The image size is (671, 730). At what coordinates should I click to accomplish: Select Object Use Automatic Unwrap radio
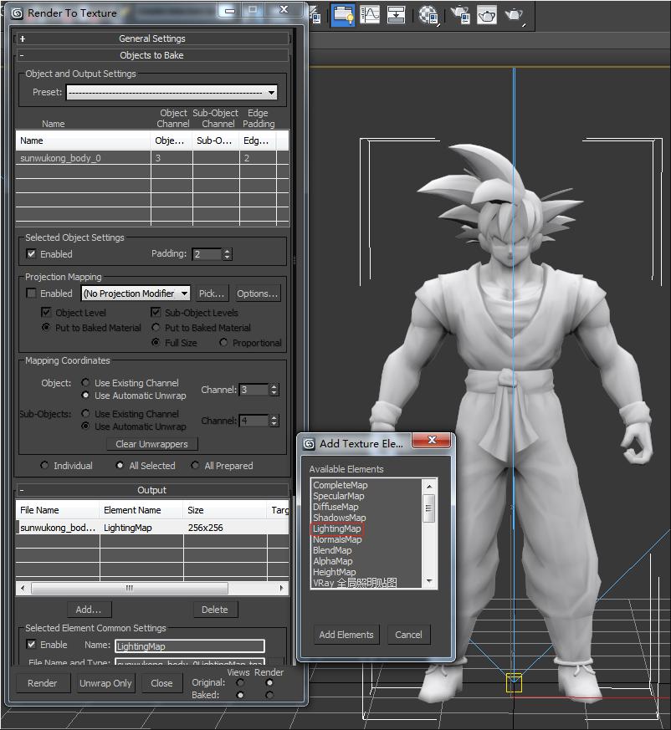point(85,396)
